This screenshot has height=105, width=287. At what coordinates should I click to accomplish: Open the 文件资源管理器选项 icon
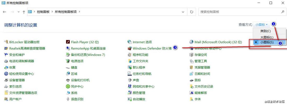6,93
